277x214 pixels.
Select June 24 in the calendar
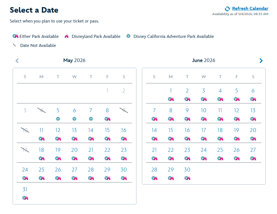pyautogui.click(x=204, y=150)
